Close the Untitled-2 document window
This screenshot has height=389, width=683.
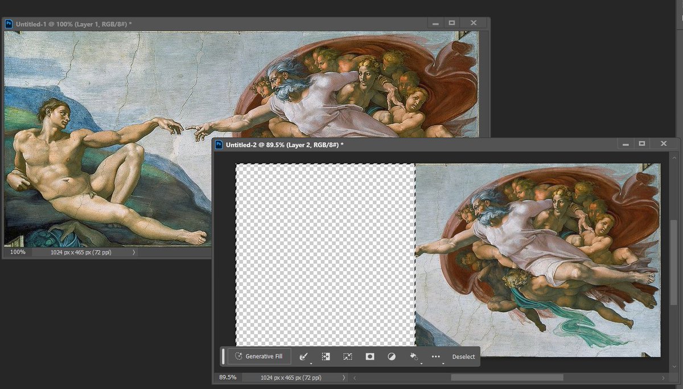[664, 144]
